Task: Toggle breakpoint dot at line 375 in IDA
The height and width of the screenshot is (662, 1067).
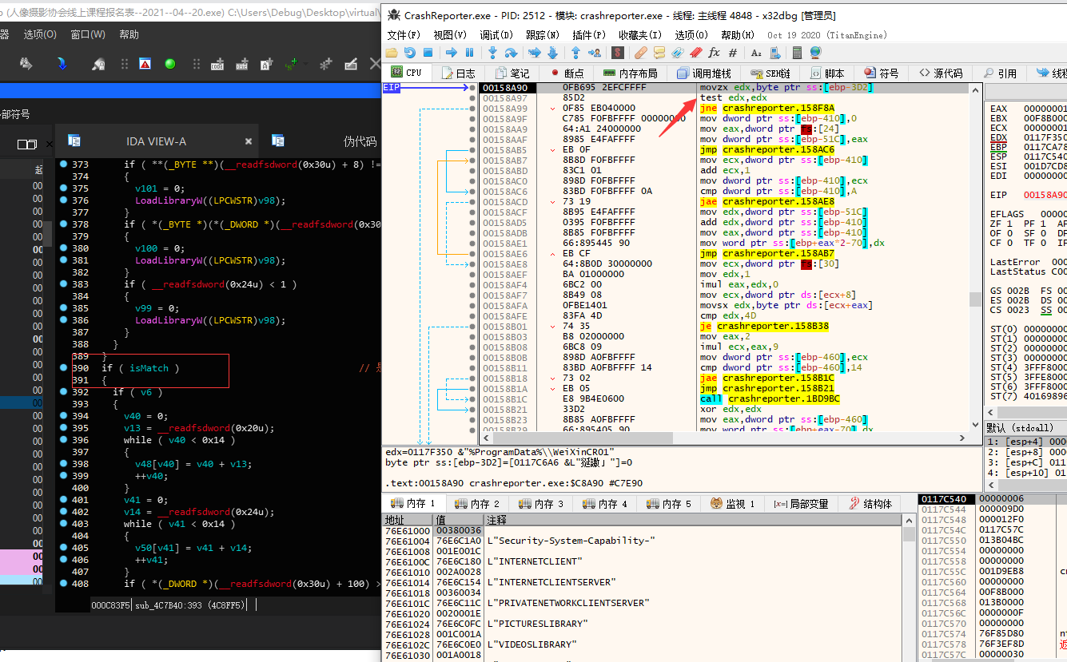Action: tap(64, 188)
